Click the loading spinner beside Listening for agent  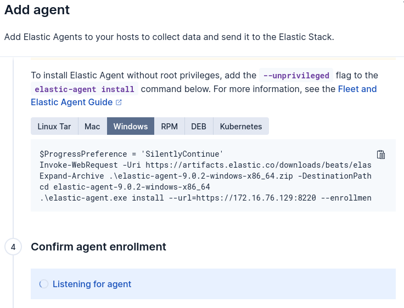(44, 284)
